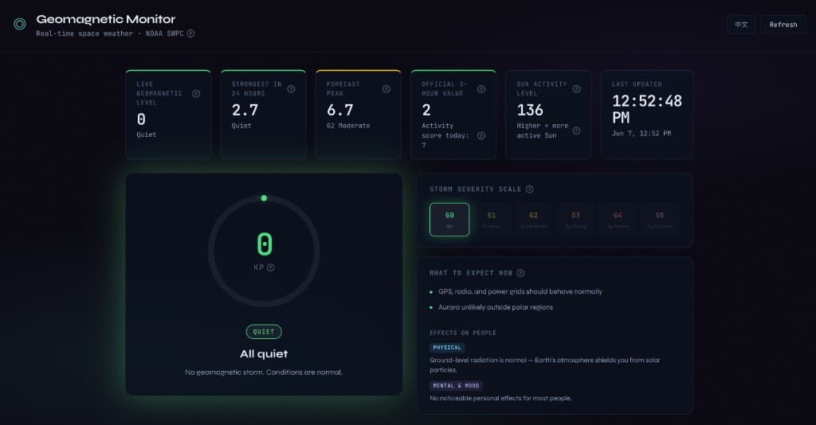Click help icon on Forecast Peak card
The width and height of the screenshot is (816, 425).
[386, 89]
